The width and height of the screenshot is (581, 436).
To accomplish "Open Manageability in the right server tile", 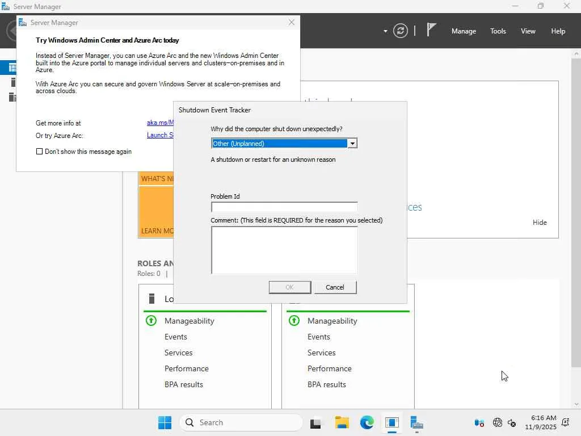I will click(x=332, y=321).
